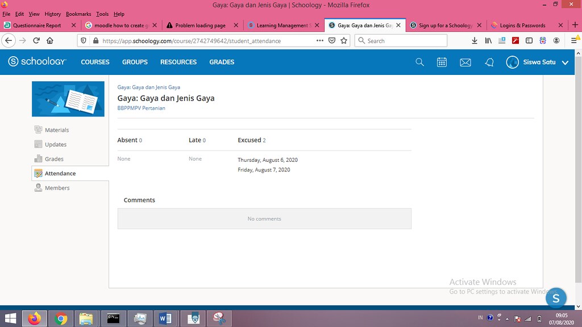Screen dimensions: 582x327
Task: Switch to Logins & Passwords tab
Action: tap(523, 25)
